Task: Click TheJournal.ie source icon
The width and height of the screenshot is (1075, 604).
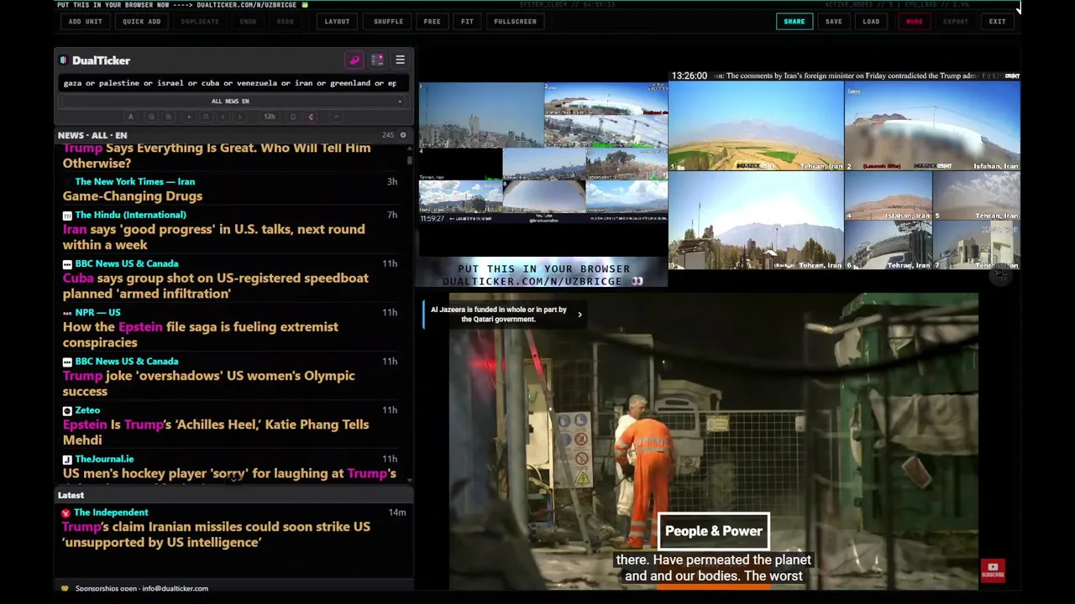Action: click(x=67, y=460)
